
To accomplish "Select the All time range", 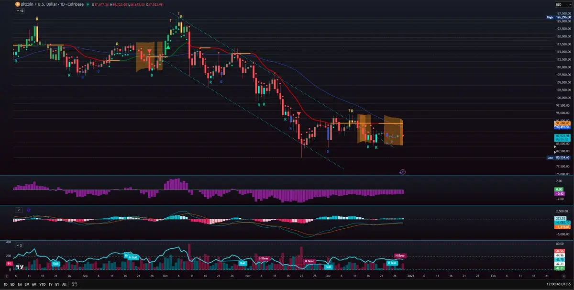I will (64, 284).
